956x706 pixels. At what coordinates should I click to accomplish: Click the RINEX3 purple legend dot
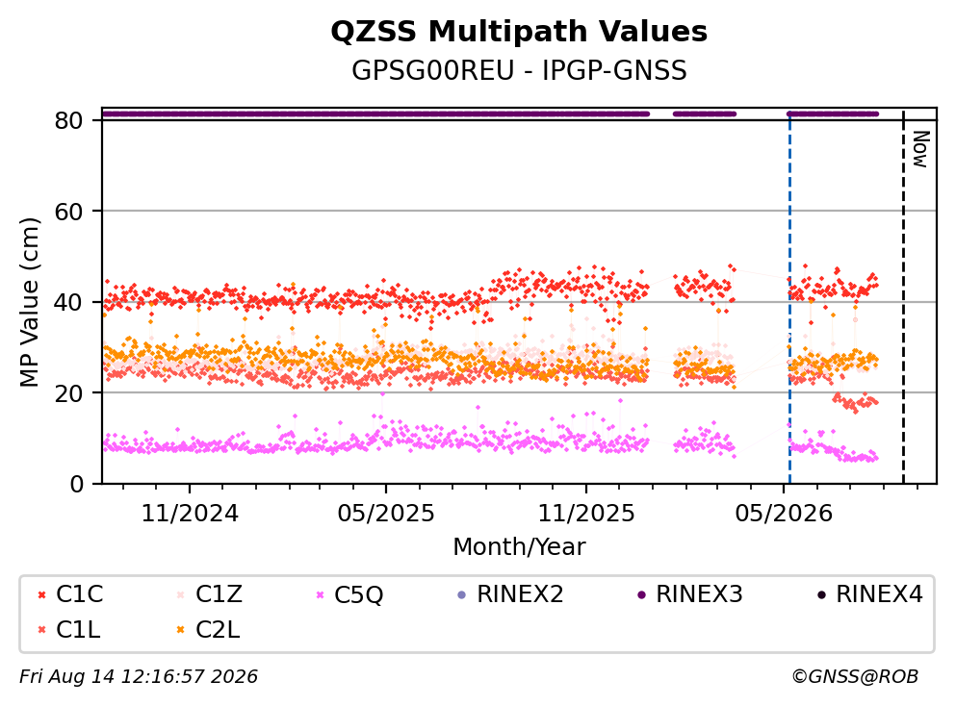tap(641, 594)
